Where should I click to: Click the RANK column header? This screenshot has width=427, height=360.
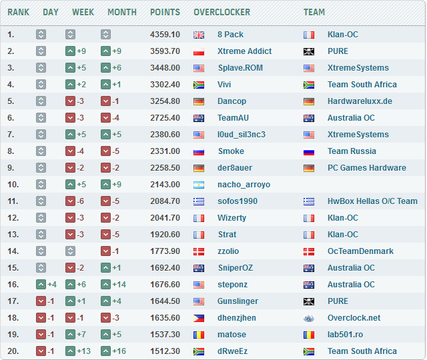(x=18, y=12)
